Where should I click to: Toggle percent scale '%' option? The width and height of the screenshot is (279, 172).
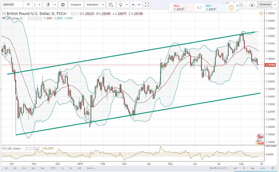[244, 168]
